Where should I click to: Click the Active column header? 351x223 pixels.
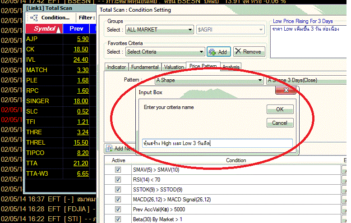coord(118,160)
